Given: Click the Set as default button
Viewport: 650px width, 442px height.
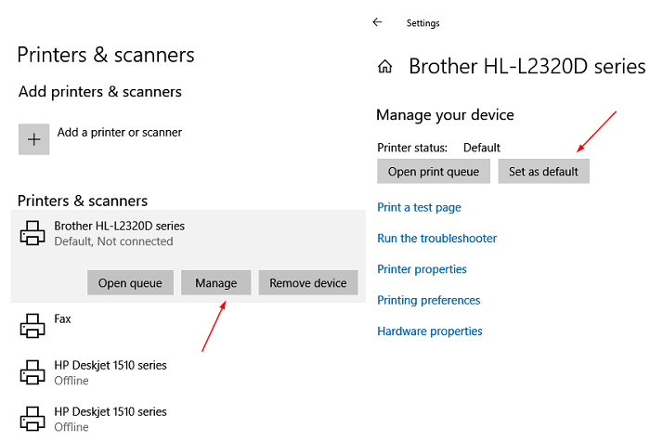Looking at the screenshot, I should (x=543, y=171).
